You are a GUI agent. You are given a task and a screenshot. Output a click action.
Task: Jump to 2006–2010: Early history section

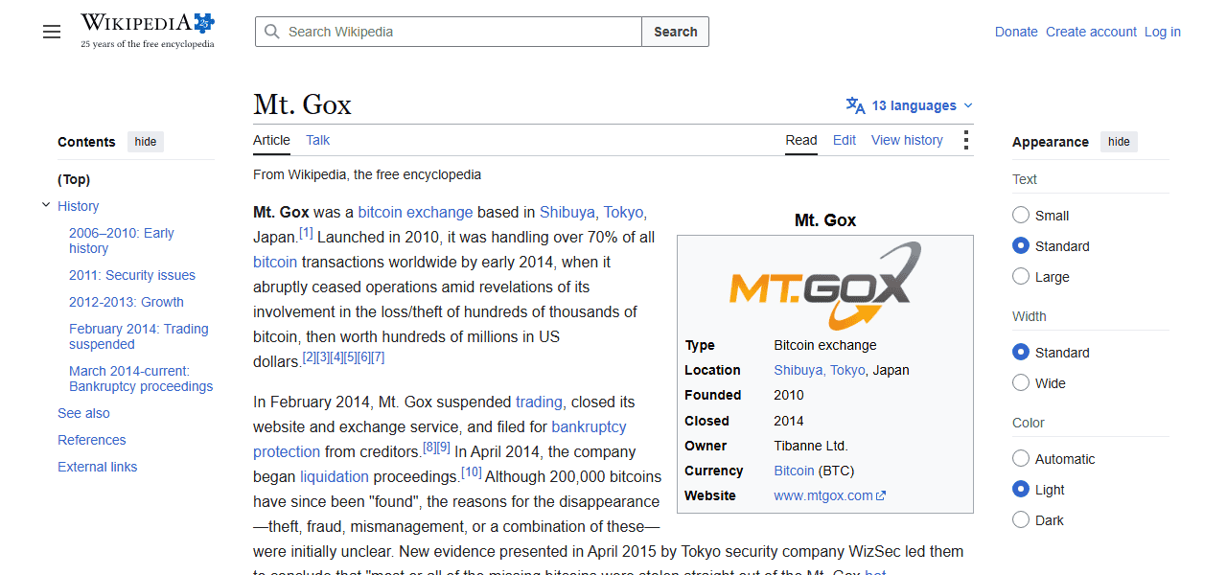[122, 241]
